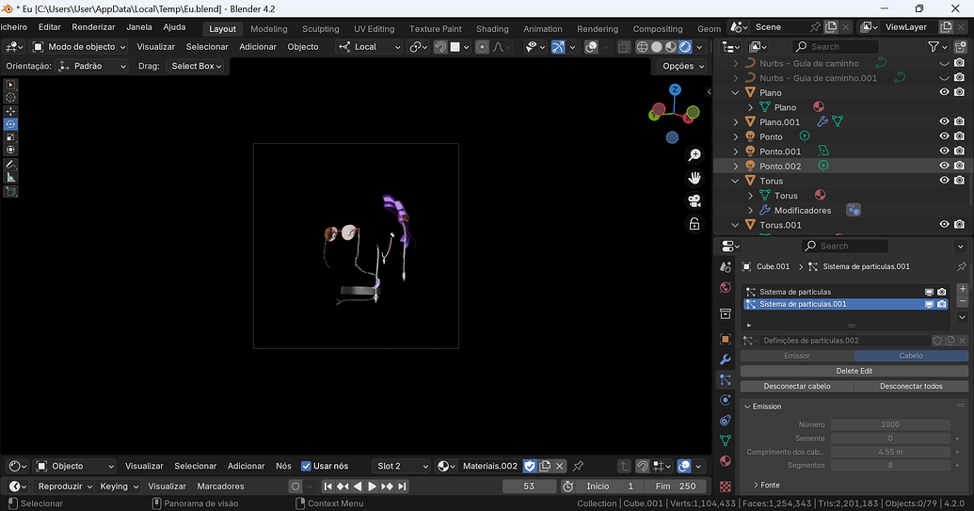This screenshot has width=974, height=511.
Task: Click the current frame field showing 53
Action: click(529, 487)
